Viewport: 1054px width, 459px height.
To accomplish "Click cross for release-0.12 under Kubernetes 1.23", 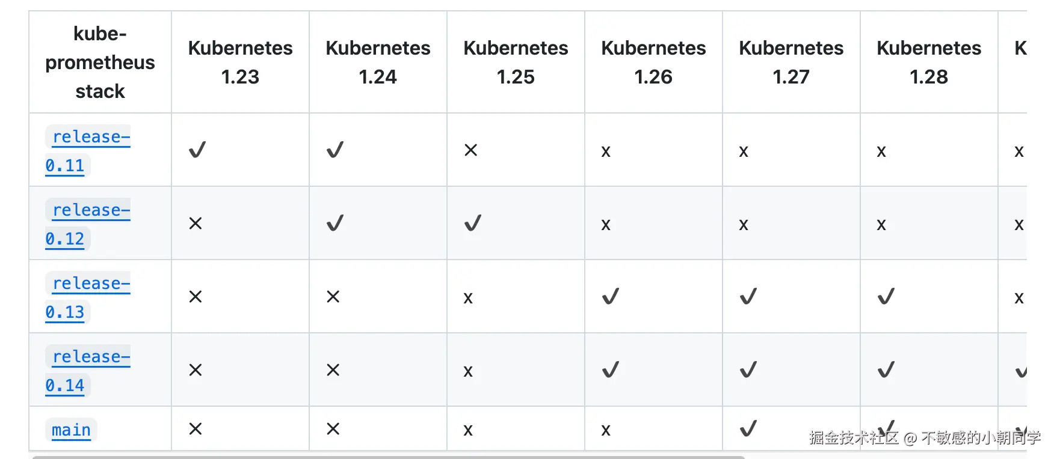I will [x=196, y=223].
